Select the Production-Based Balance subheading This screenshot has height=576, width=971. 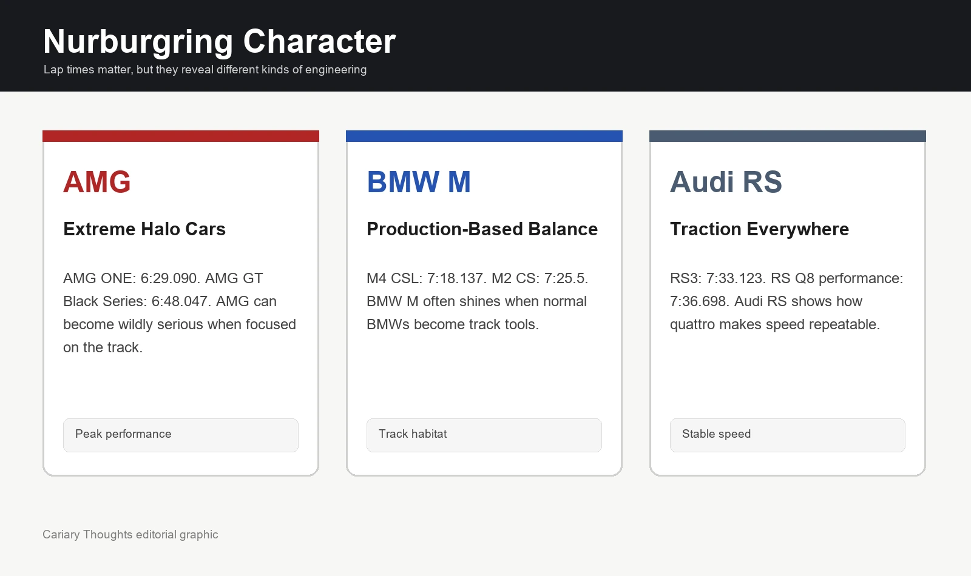tap(482, 229)
